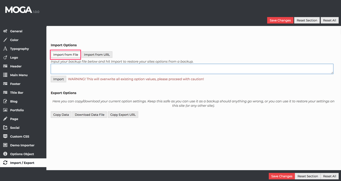341x181 pixels.
Task: Click the Demo Importer icon
Action: (5, 145)
